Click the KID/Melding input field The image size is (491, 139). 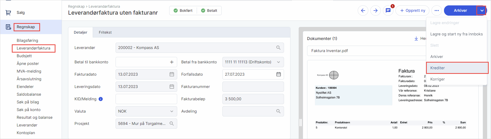pos(146,99)
